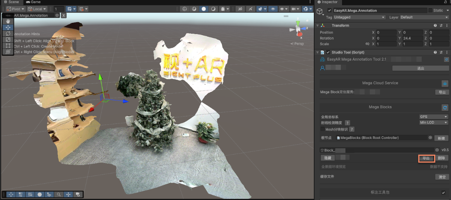The height and width of the screenshot is (200, 451).
Task: Enable the Mesh分块标识 checkbox
Action: pyautogui.click(x=322, y=129)
